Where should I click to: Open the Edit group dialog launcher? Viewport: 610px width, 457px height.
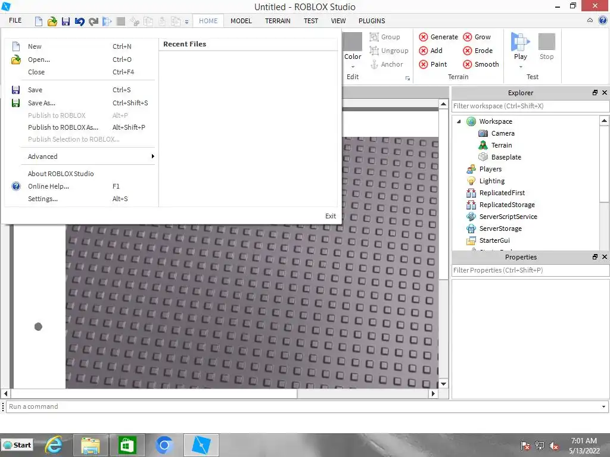(x=407, y=79)
